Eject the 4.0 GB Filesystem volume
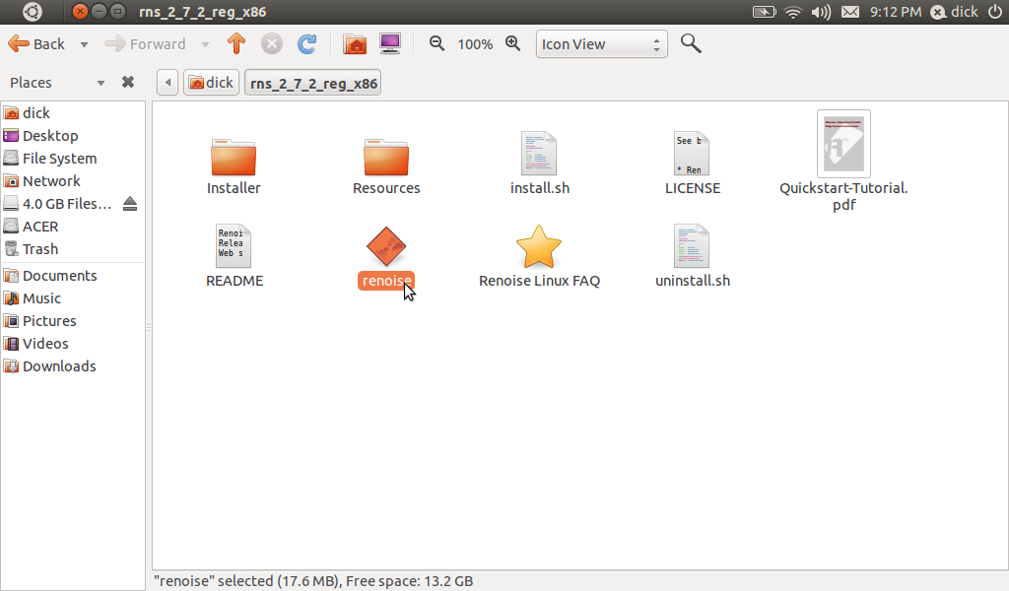Image resolution: width=1009 pixels, height=591 pixels. click(x=130, y=204)
